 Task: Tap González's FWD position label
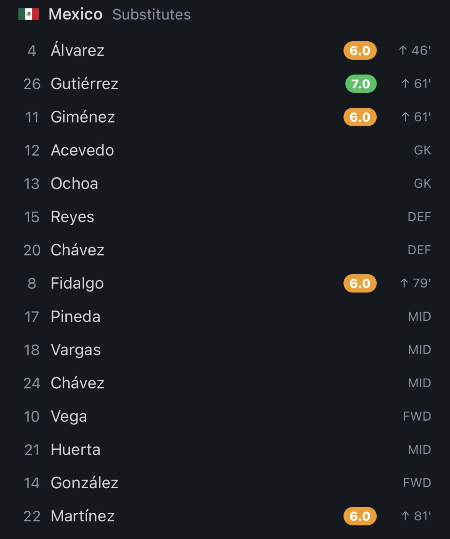pyautogui.click(x=417, y=483)
